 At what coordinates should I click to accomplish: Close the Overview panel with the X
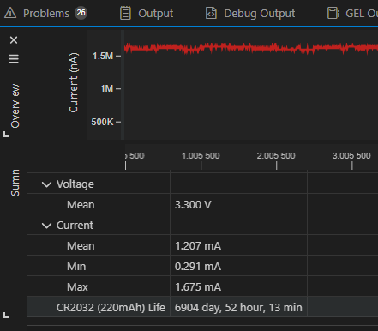14,40
